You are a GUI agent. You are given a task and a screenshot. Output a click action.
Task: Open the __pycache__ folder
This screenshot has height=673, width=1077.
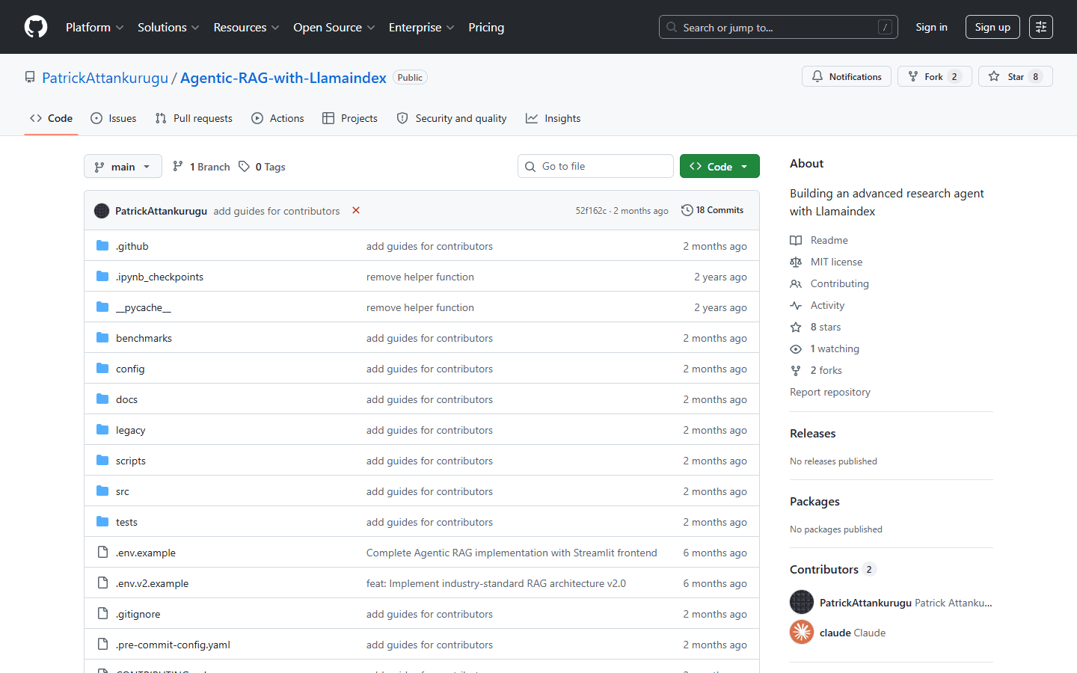click(x=144, y=307)
